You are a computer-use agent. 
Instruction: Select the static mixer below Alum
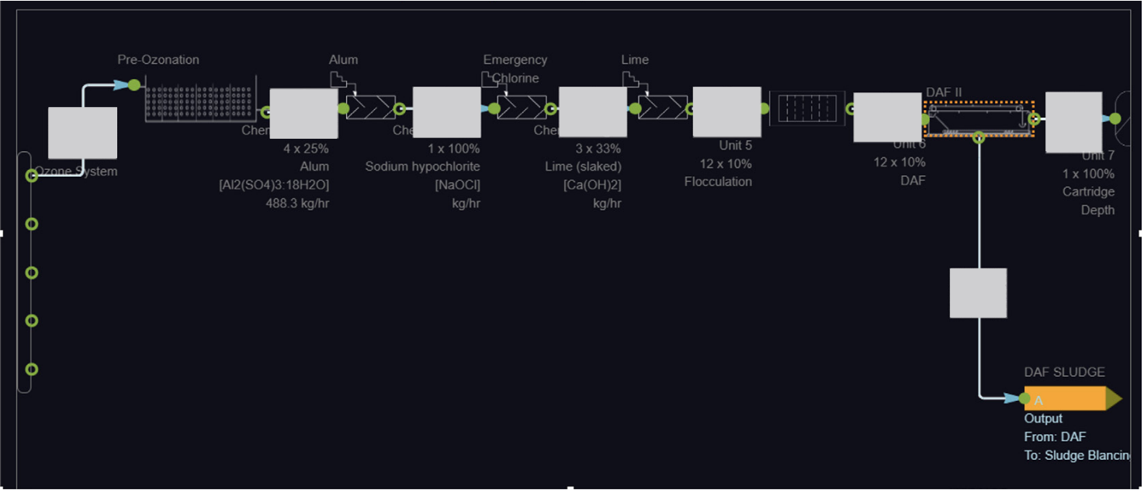(x=371, y=107)
